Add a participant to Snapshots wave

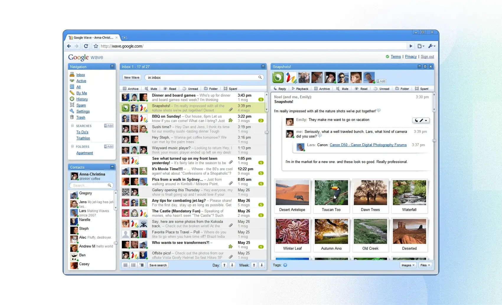(x=381, y=81)
